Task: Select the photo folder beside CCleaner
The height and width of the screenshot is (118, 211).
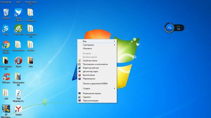Action: tap(18, 77)
